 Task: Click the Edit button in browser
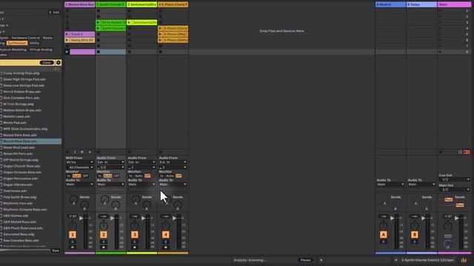(54, 13)
